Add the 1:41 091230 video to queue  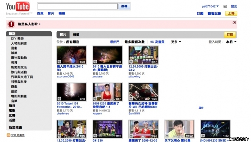tap(95, 136)
